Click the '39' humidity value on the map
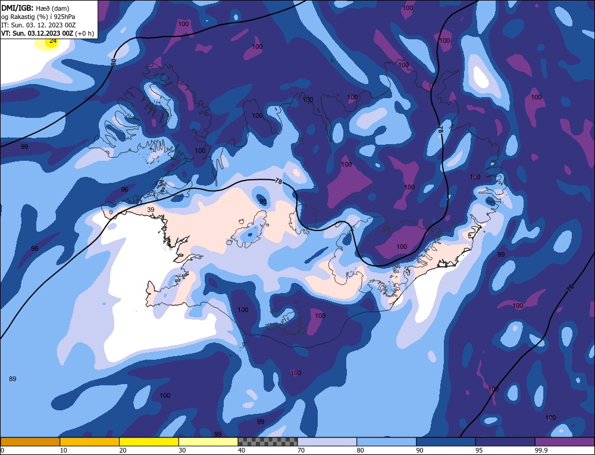The height and width of the screenshot is (455, 595). click(151, 210)
